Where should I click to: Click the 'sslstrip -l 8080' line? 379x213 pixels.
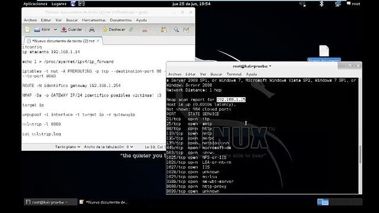[x=41, y=124]
